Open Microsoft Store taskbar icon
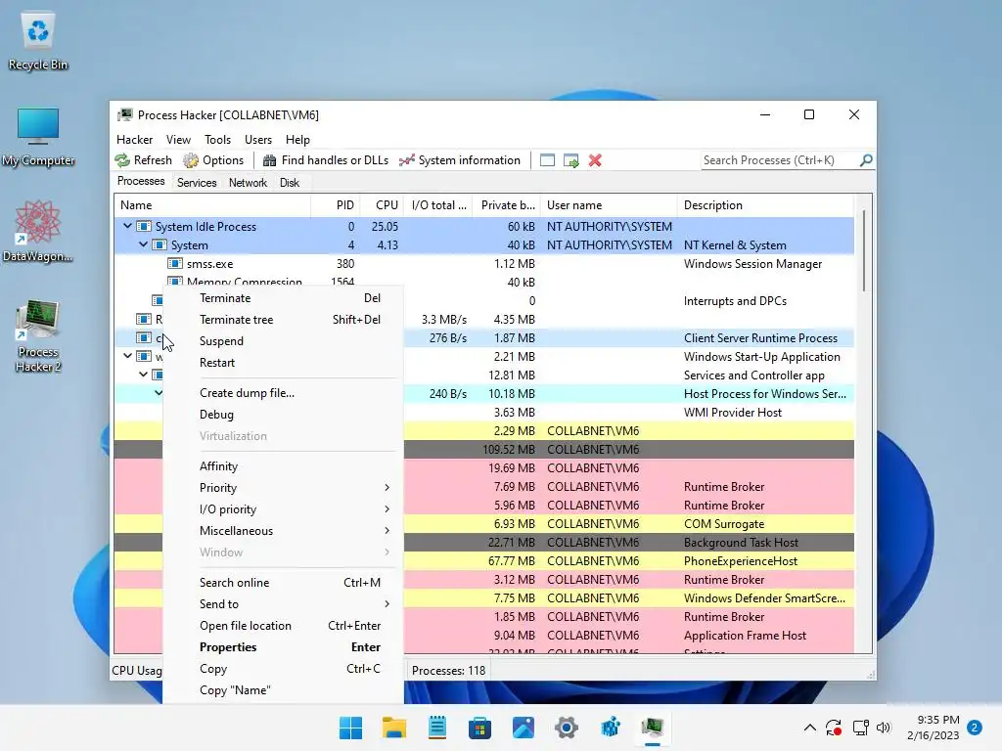The image size is (1002, 751). [x=479, y=728]
